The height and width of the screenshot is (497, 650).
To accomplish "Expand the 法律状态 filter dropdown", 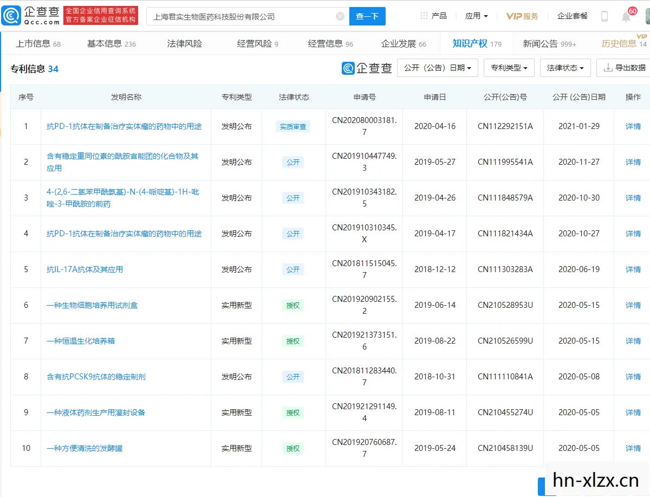I will pyautogui.click(x=565, y=68).
